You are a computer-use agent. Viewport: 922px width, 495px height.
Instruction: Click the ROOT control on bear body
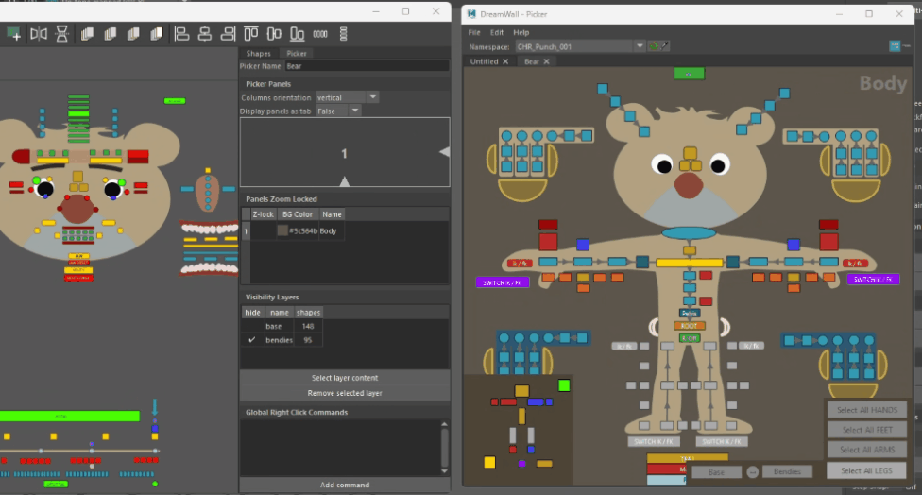[x=690, y=326]
